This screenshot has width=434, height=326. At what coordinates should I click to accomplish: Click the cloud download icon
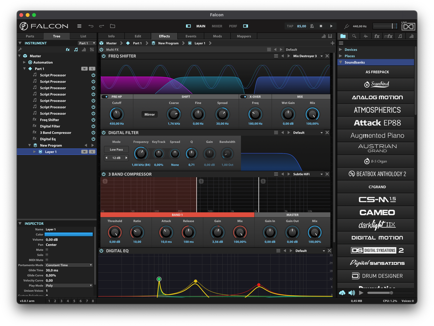point(342,293)
